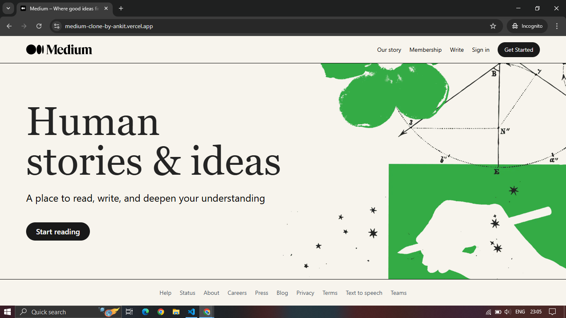Click the Get Started button
Screen dimensions: 566x318
(519, 50)
